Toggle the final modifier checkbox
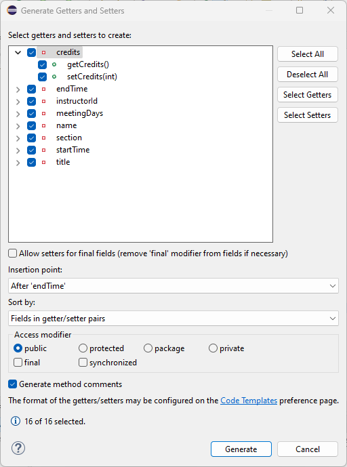The image size is (347, 467). (x=18, y=363)
